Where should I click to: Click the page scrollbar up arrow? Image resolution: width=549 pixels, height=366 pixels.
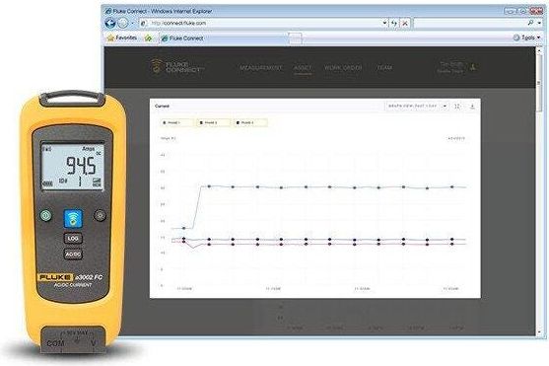[539, 50]
